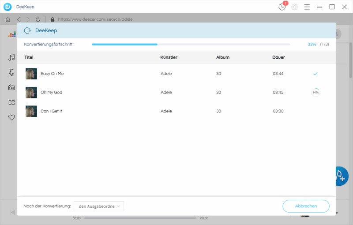The image size is (353, 225).
Task: Click the 'Nach der Konvertierung:' label
Action: point(47,206)
